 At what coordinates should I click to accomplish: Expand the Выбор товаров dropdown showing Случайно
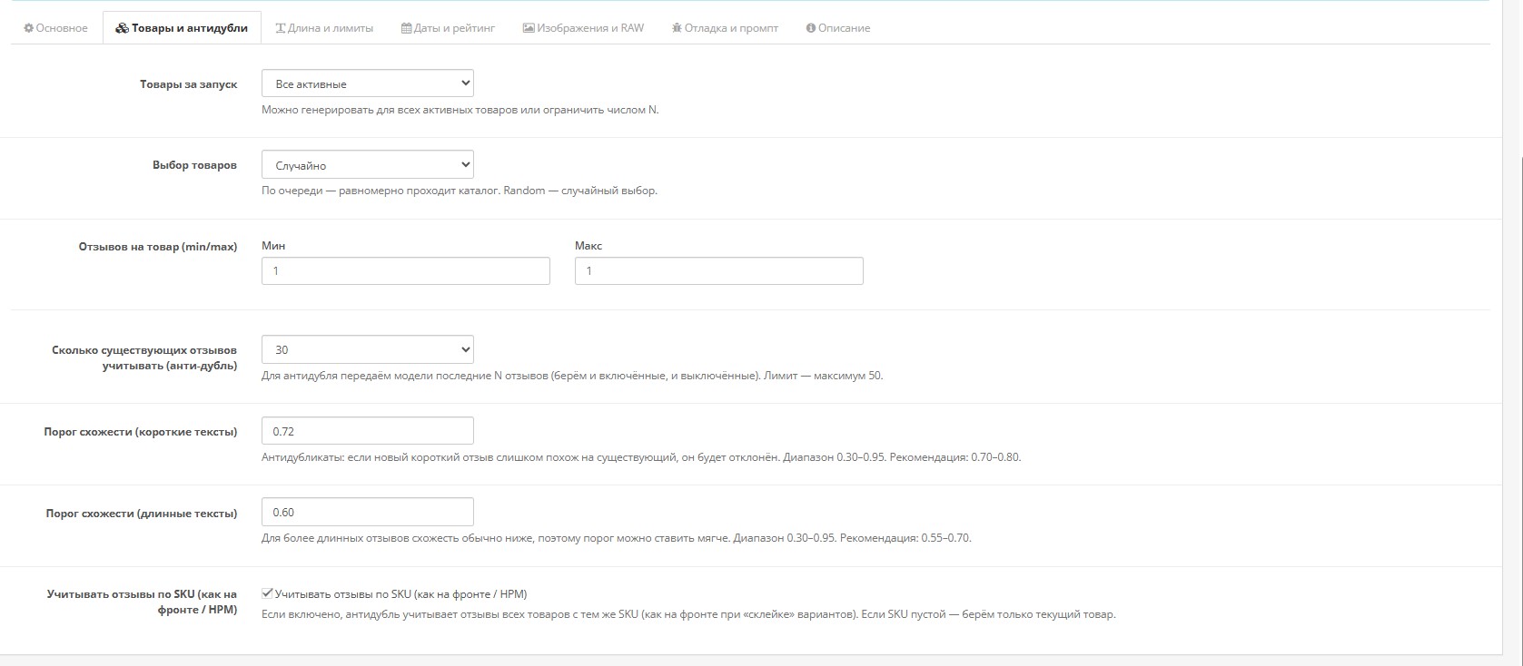[368, 165]
